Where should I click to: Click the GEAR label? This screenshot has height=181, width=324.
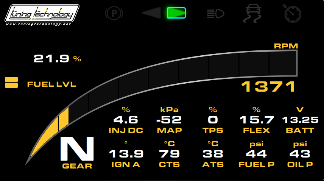click(77, 166)
